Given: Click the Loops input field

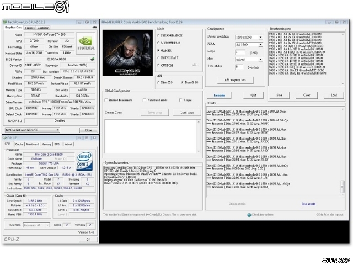Looking at the screenshot, I should [240, 52].
